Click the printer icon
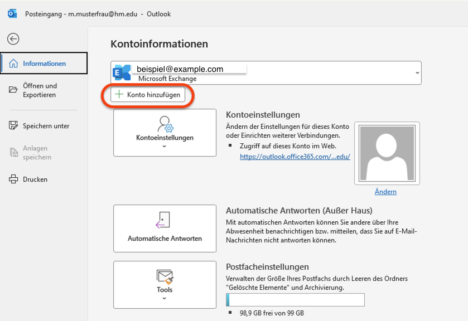 (x=13, y=179)
